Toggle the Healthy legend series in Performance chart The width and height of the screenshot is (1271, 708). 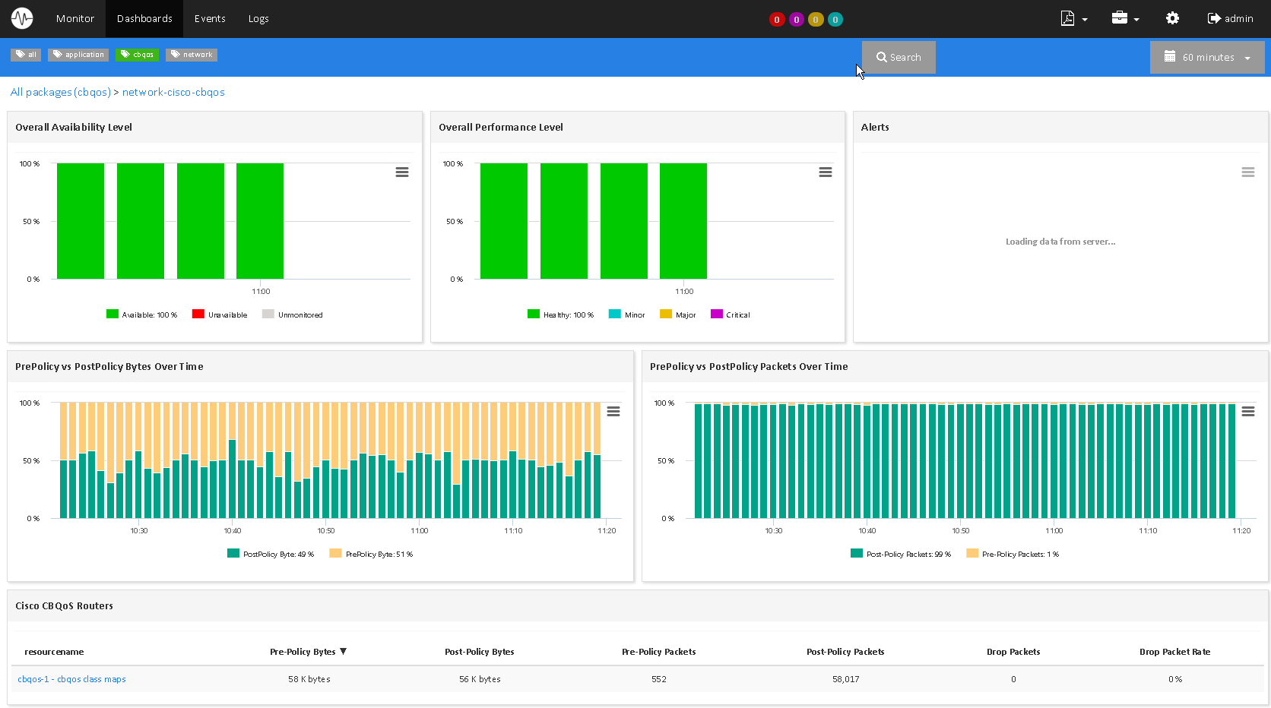566,314
